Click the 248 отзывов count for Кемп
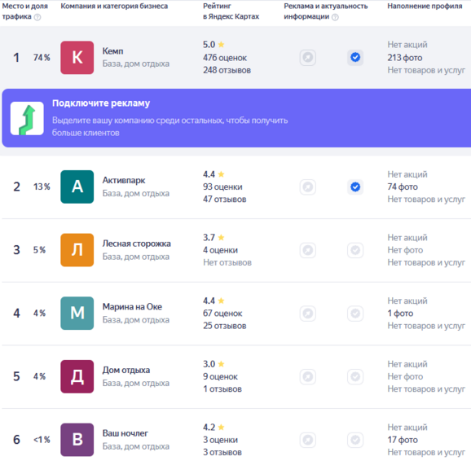Screen dimensions: 471x461 point(227,70)
